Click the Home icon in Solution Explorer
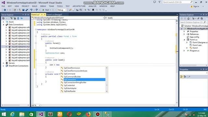This screenshot has height=117, width=208. click(188, 19)
